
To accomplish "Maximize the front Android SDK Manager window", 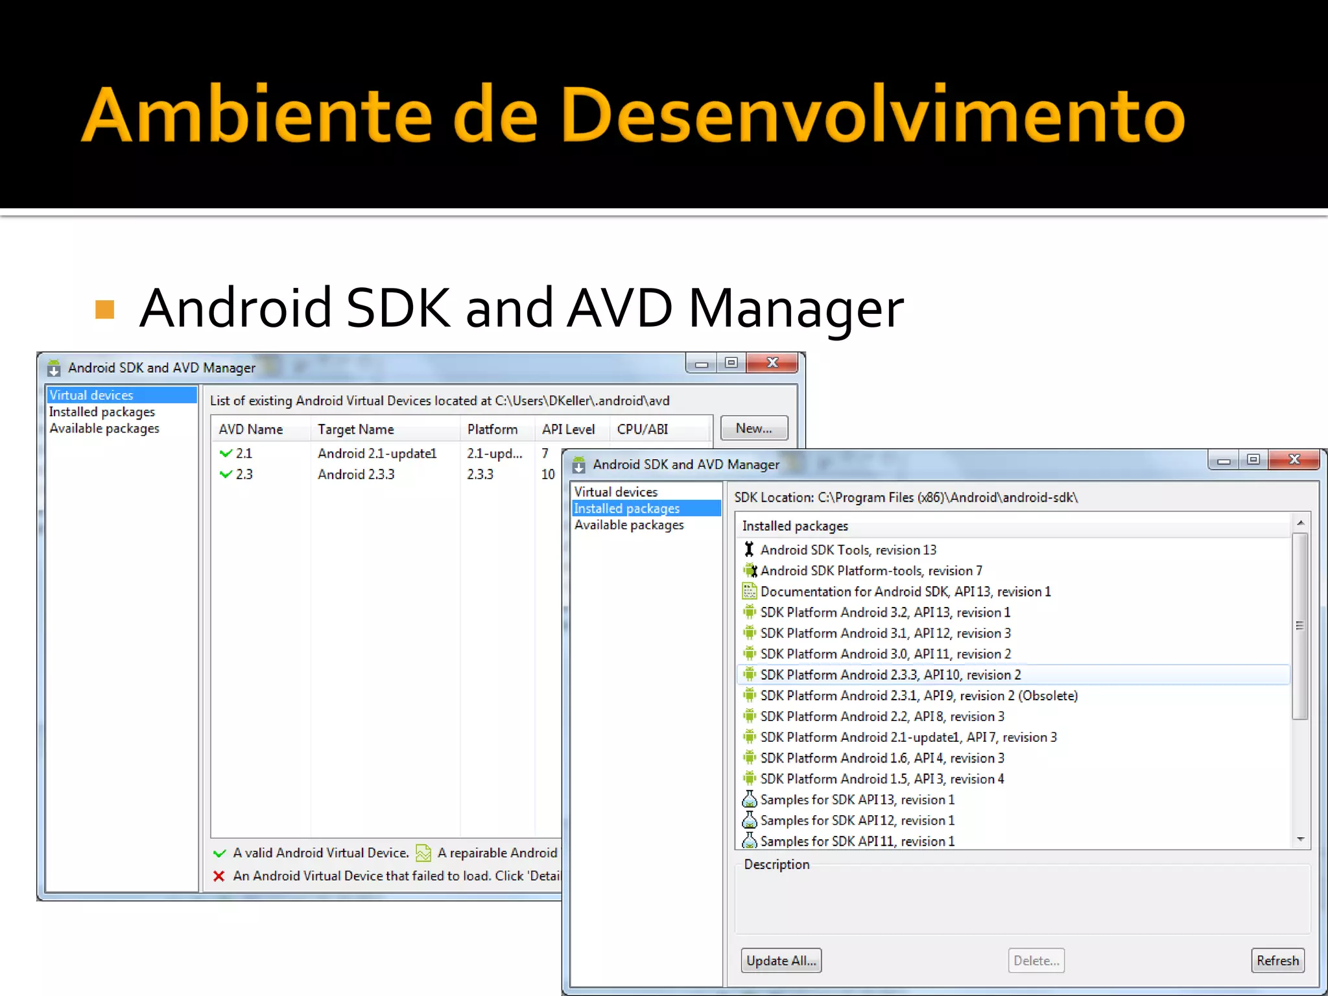I will [x=1253, y=459].
